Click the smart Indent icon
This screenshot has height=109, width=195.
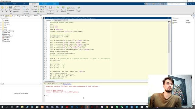[x=39, y=12]
